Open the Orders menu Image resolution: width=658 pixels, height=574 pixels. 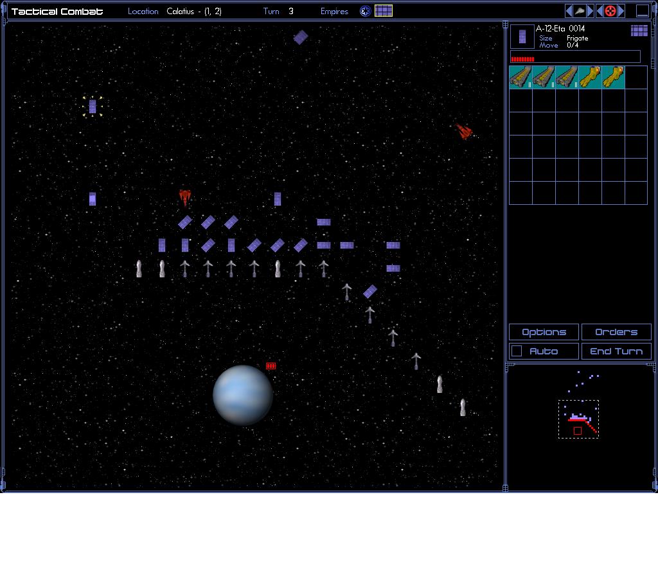click(616, 332)
